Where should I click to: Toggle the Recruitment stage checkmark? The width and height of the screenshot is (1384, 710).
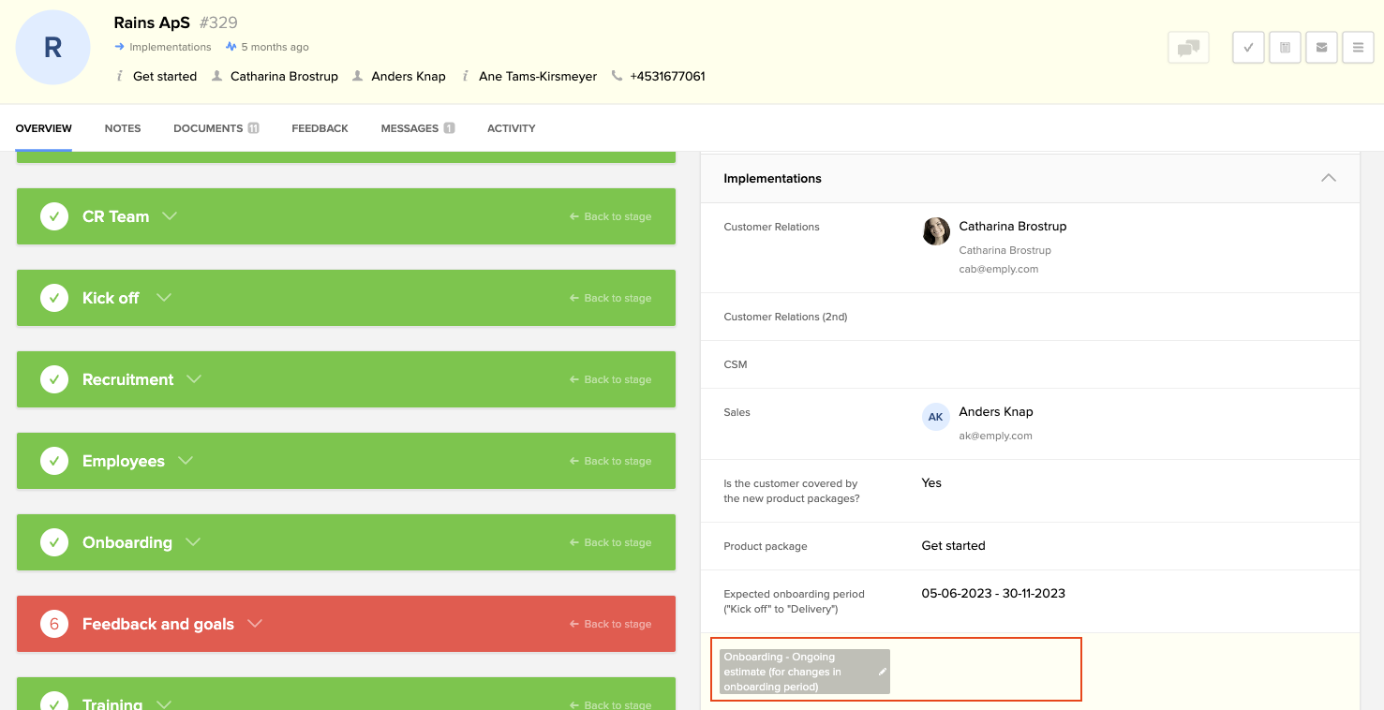click(x=54, y=379)
